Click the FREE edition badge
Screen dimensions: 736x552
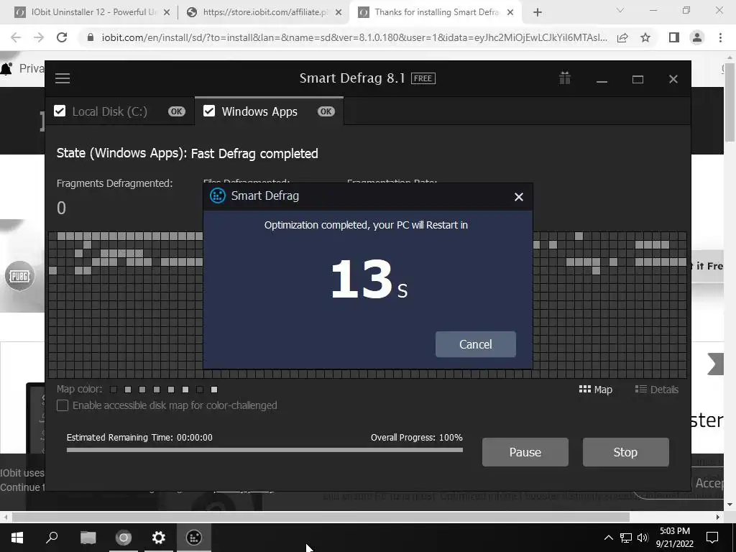click(423, 78)
